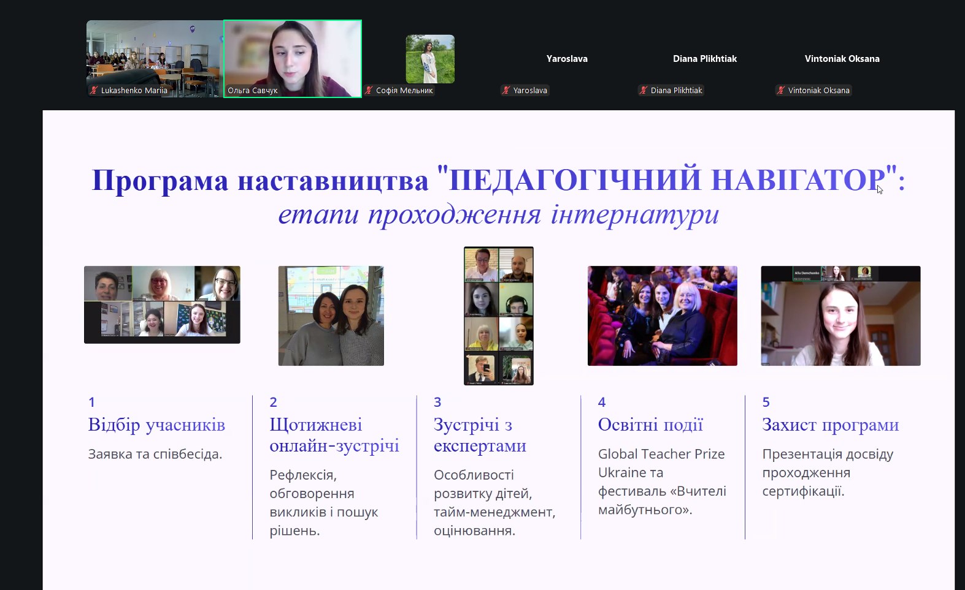Click the muted mic icon beside Yaroslava's label

(506, 91)
